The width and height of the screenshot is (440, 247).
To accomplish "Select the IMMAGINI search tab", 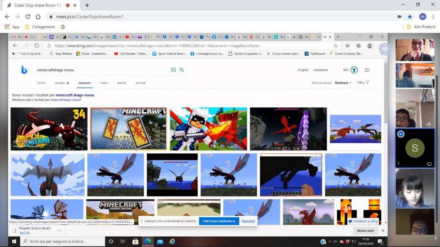I will coord(85,83).
